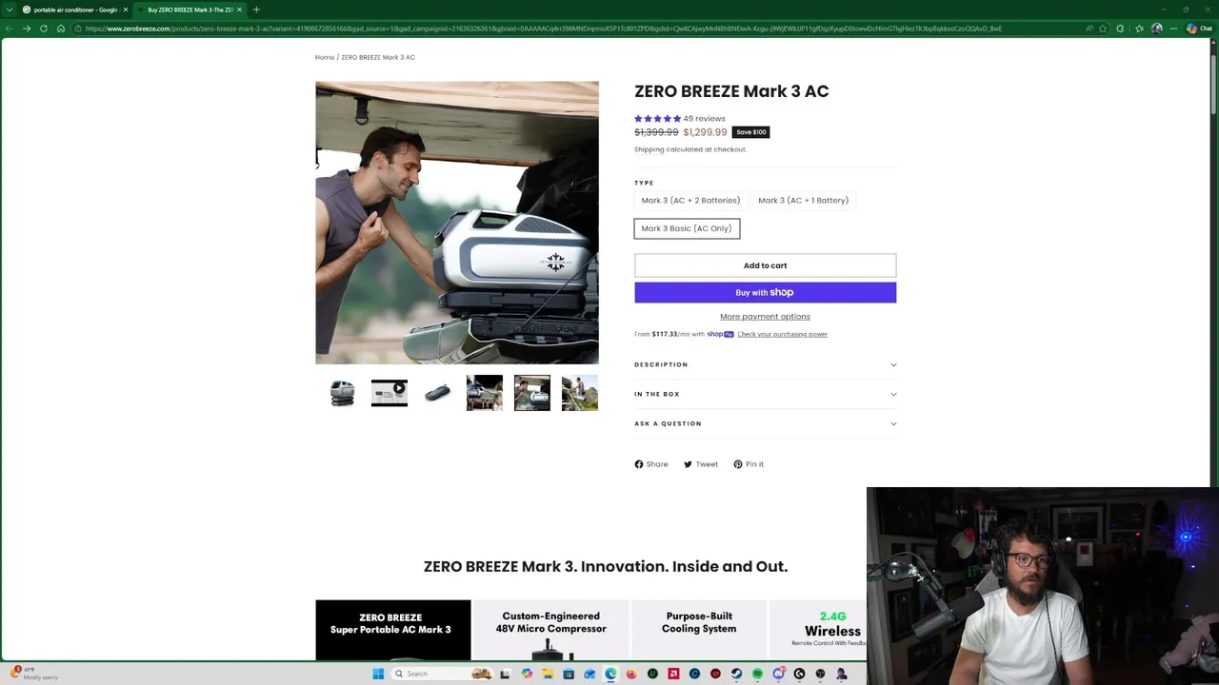Click Buy with Shop button
This screenshot has height=685, width=1219.
[x=765, y=292]
